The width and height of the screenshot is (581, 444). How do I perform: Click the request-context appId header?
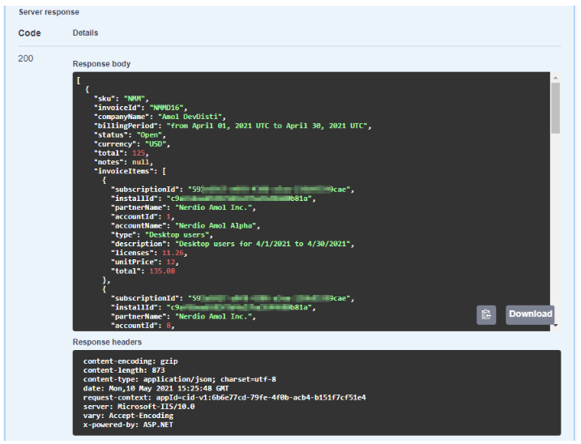click(224, 397)
